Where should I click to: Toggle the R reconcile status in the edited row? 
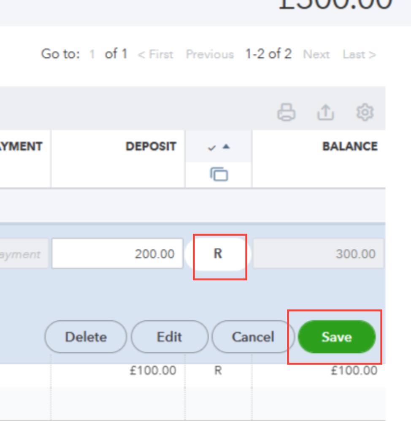point(218,254)
